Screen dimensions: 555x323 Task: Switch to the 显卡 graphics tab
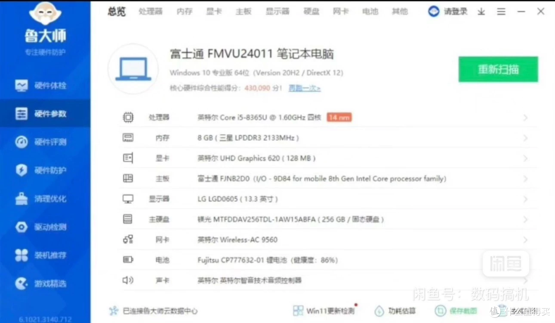[x=214, y=11]
